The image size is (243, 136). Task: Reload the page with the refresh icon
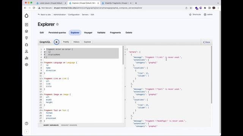[x=34, y=8]
